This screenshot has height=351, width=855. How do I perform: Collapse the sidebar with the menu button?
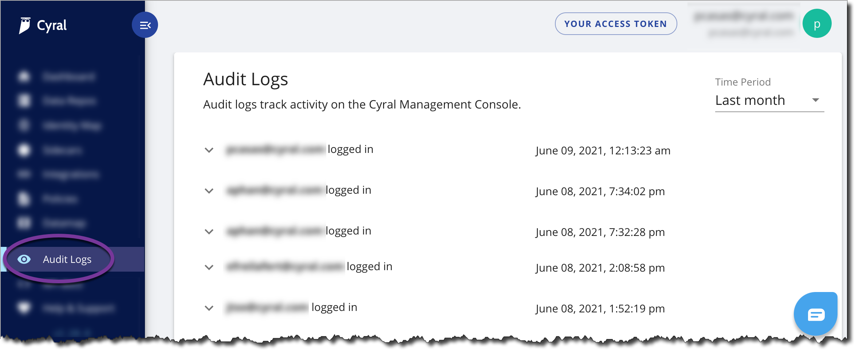(145, 25)
